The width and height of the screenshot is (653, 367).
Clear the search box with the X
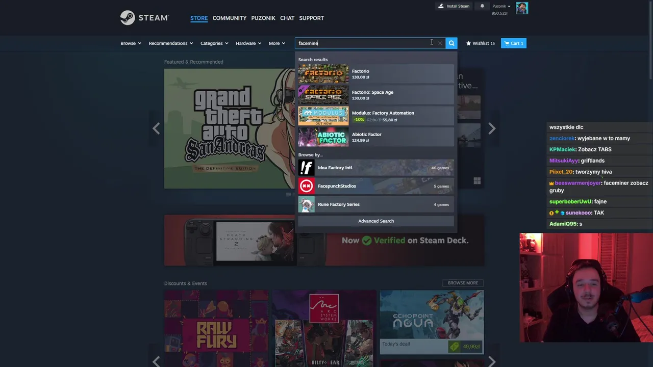click(x=440, y=43)
